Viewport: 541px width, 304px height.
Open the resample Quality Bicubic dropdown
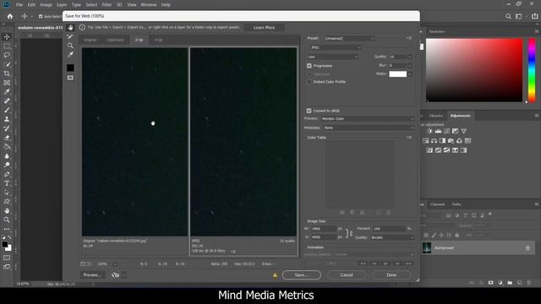(392, 237)
